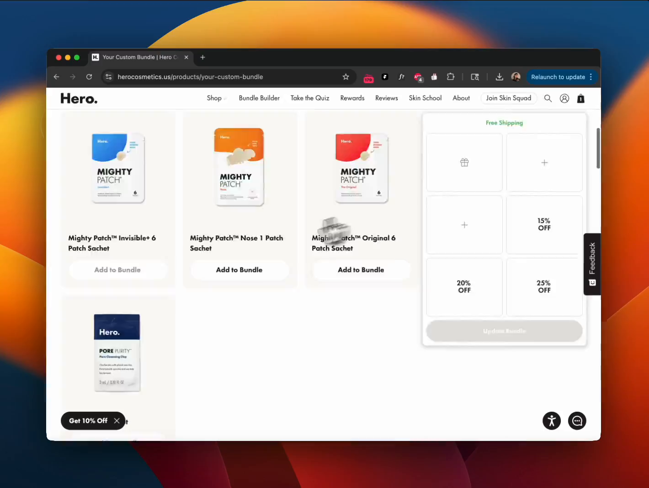Open the Bundle Builder menu item
The image size is (649, 488).
(x=259, y=98)
